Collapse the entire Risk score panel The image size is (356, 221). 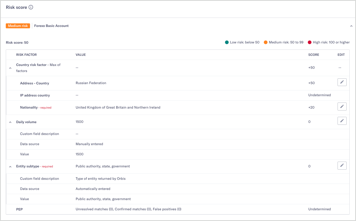point(351,26)
